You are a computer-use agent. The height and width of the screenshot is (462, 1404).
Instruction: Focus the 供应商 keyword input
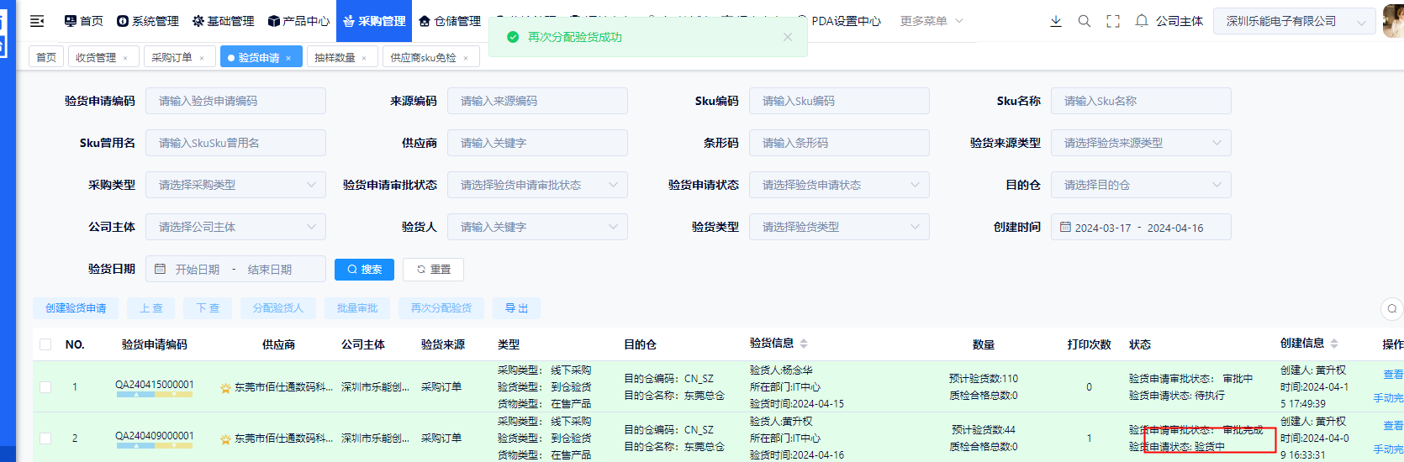click(537, 143)
